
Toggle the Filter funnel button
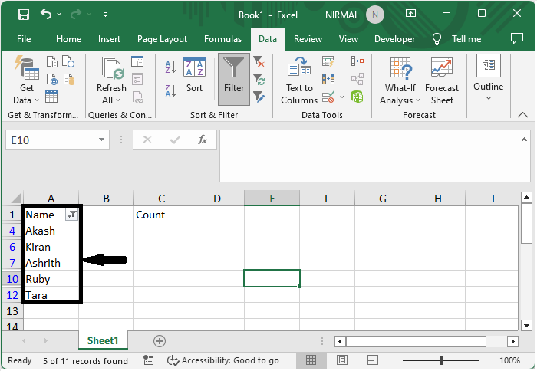[x=234, y=80]
